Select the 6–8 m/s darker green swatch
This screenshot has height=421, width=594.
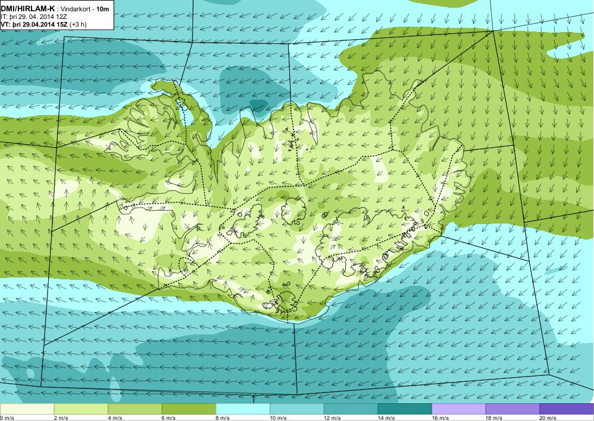[189, 409]
